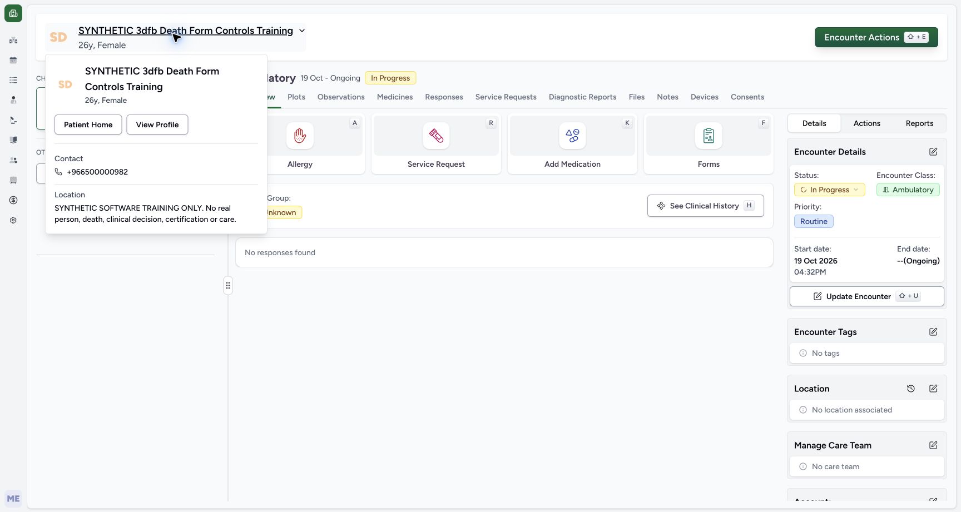Open the Consents tab
Screen dimensions: 961x512
click(747, 97)
